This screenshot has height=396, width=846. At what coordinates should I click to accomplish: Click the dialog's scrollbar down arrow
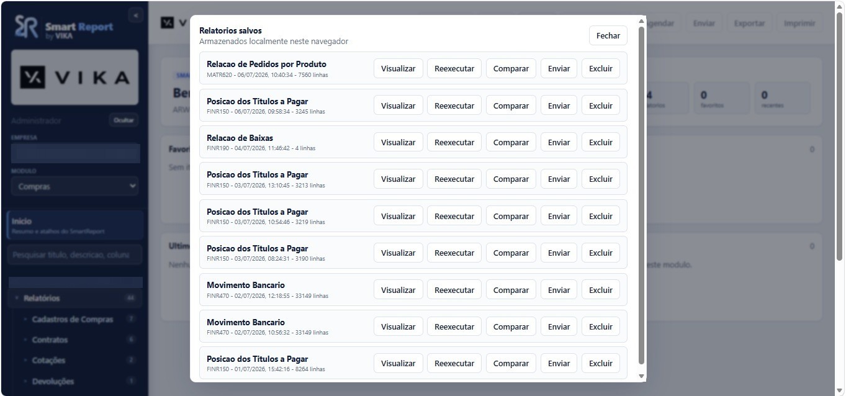click(x=642, y=376)
